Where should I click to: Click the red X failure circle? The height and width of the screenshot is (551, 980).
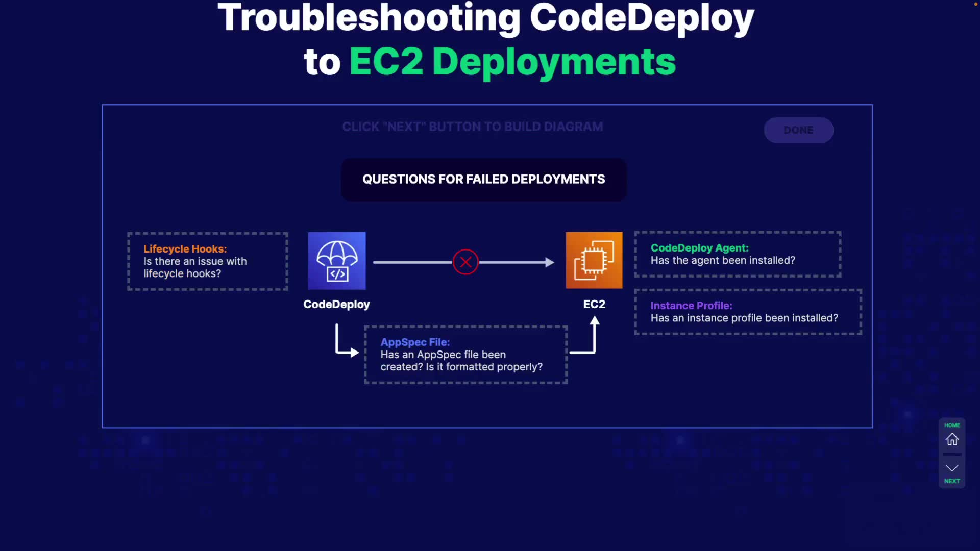(x=465, y=262)
